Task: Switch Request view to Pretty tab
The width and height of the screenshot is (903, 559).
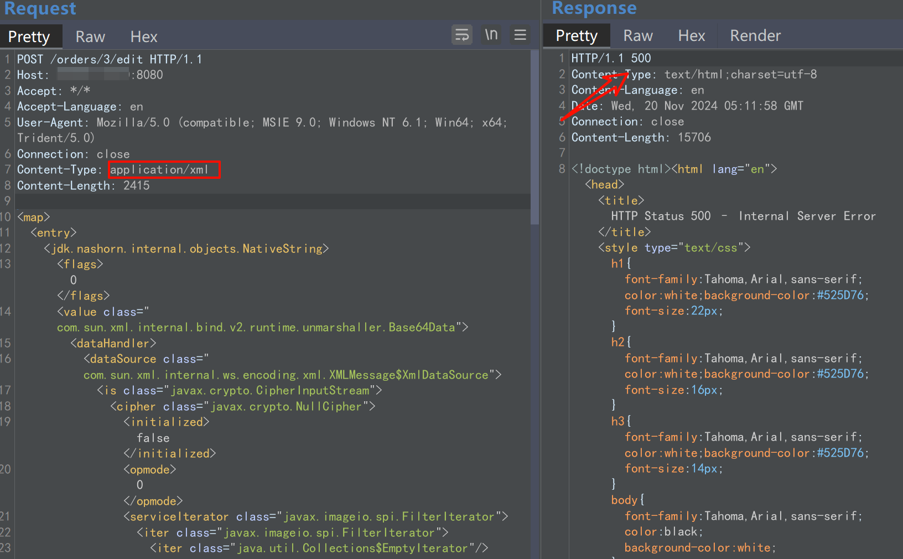Action: pos(29,37)
